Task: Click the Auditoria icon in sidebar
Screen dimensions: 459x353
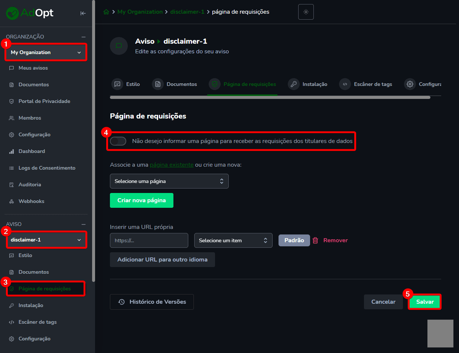Action: 12,185
